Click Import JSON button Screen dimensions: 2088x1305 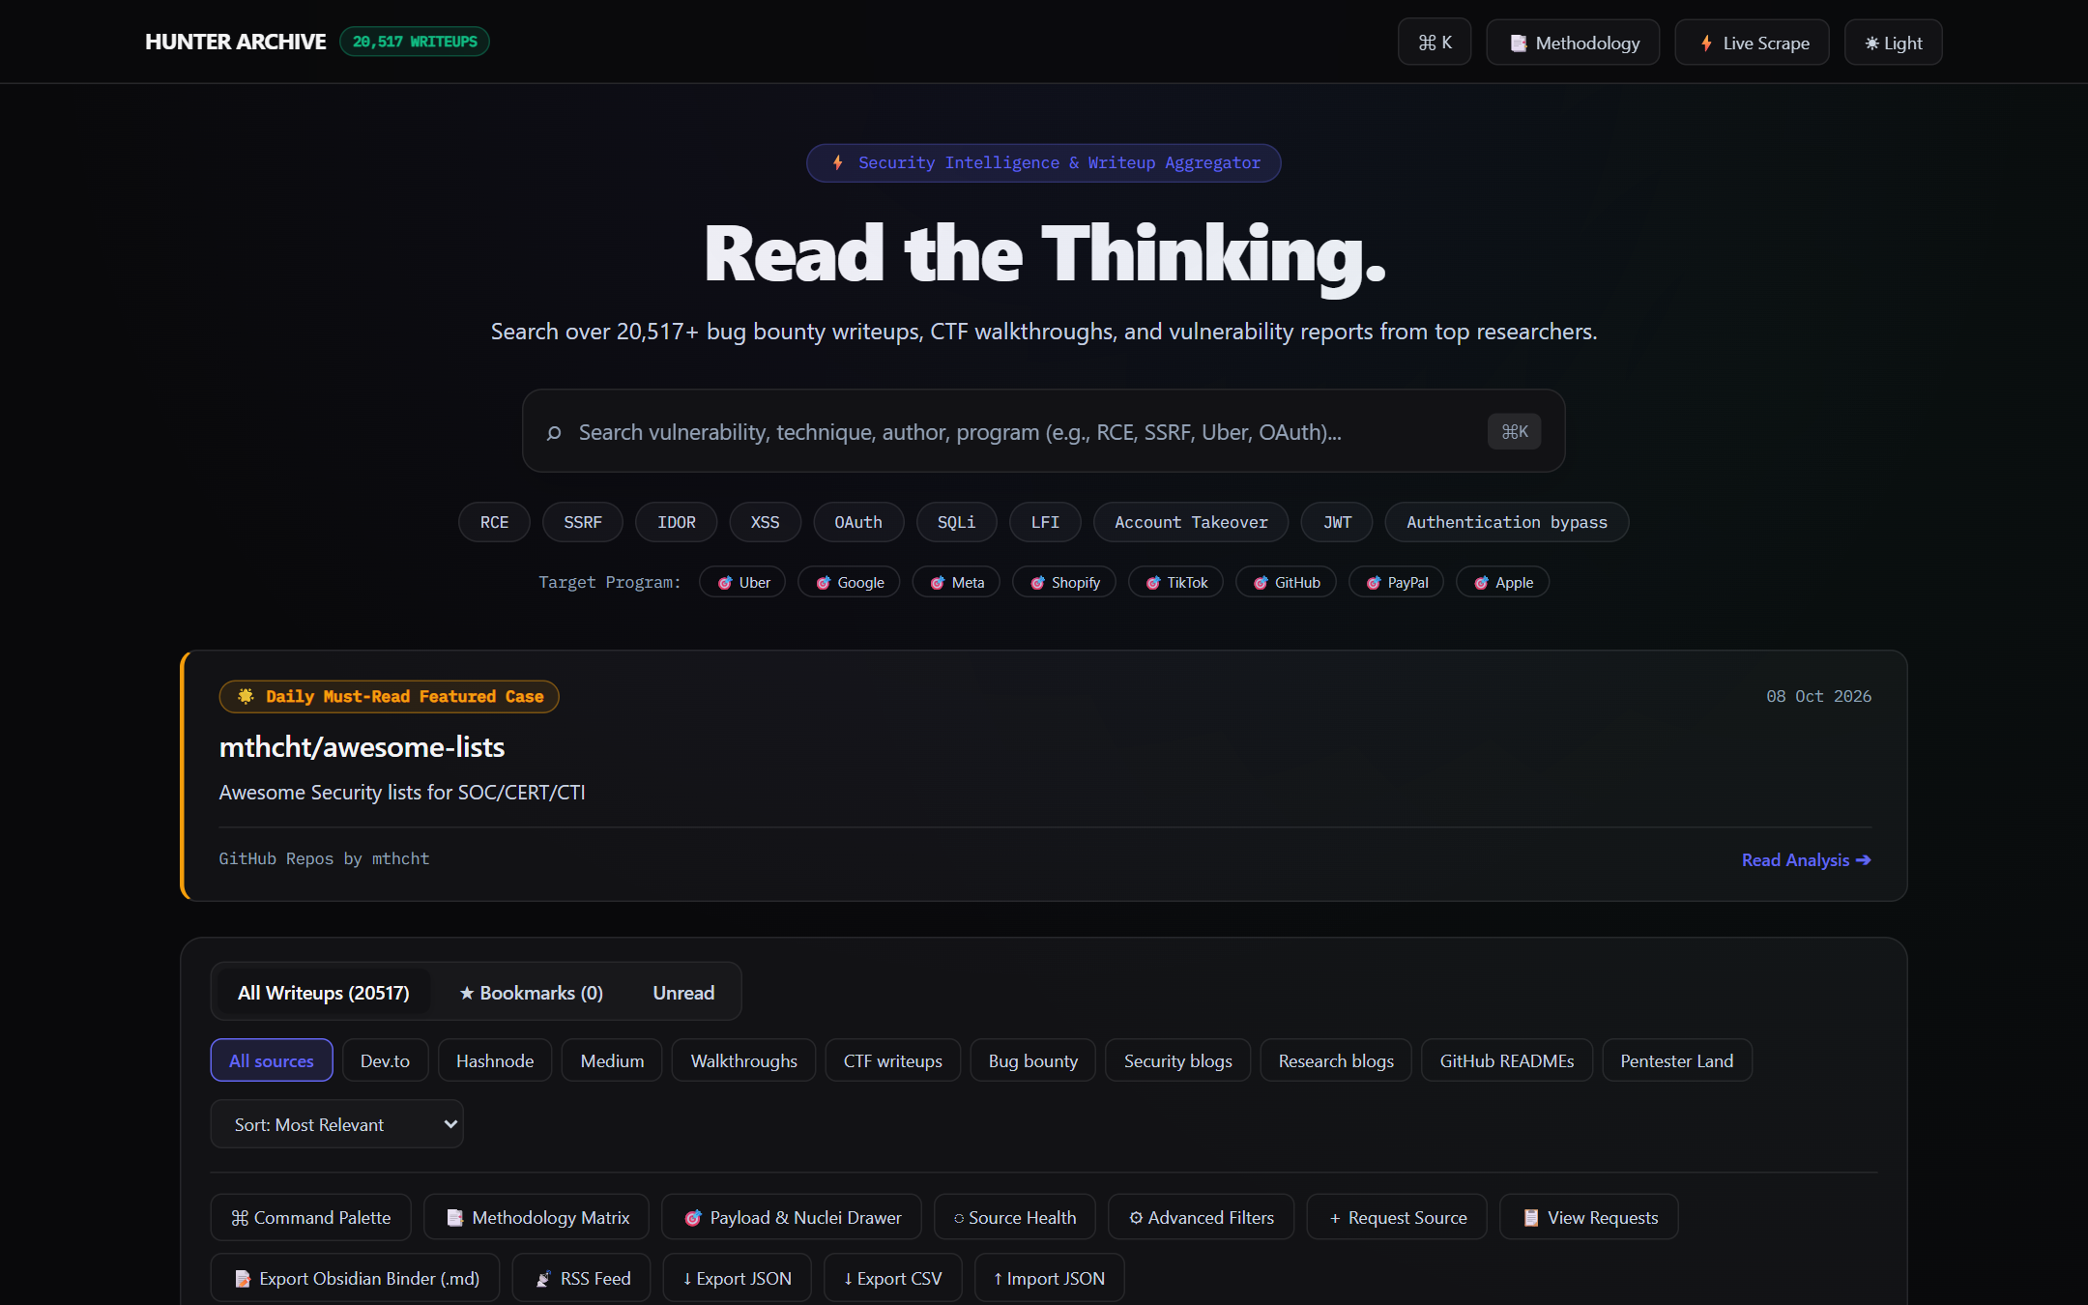tap(1050, 1278)
